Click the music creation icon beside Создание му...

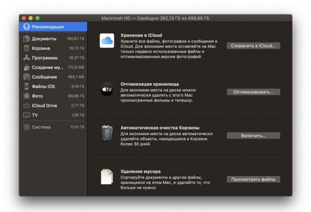pyautogui.click(x=26, y=67)
